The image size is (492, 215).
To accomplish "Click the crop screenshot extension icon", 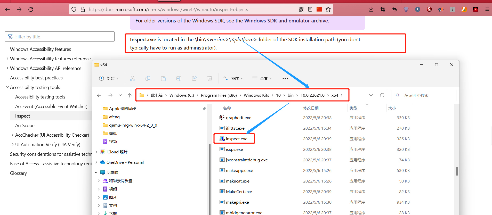I will tap(383, 10).
